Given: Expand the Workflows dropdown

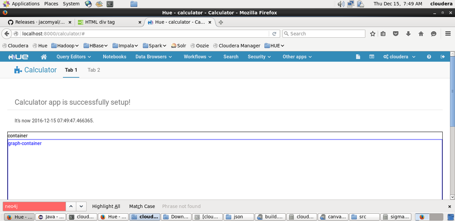Looking at the screenshot, I should pos(198,57).
